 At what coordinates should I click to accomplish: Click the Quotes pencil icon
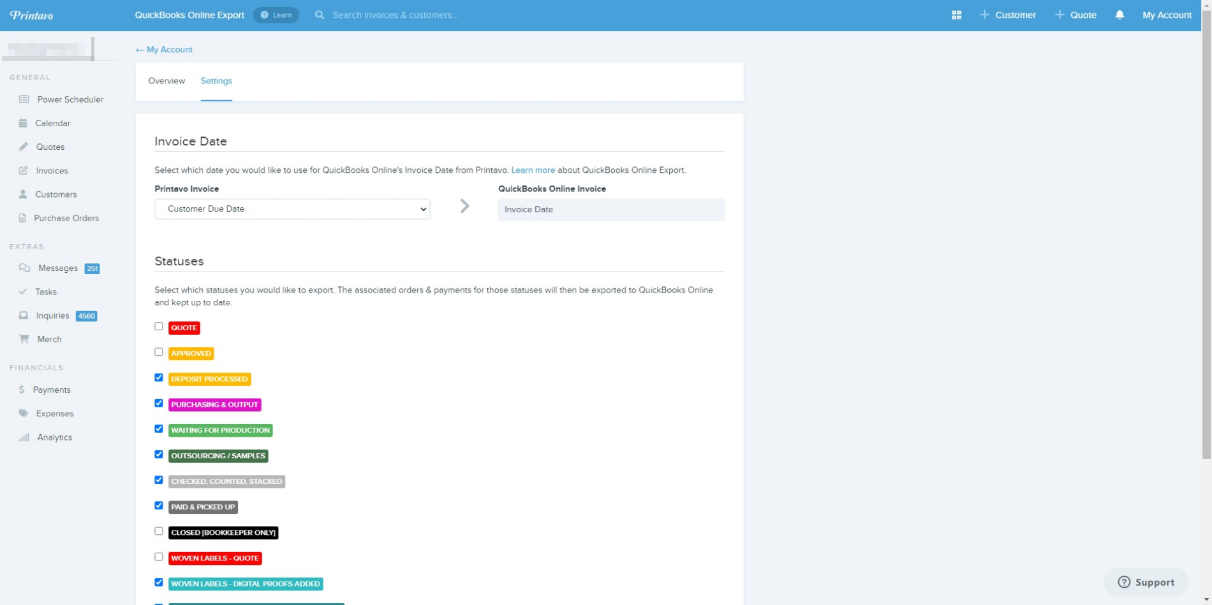[x=24, y=147]
